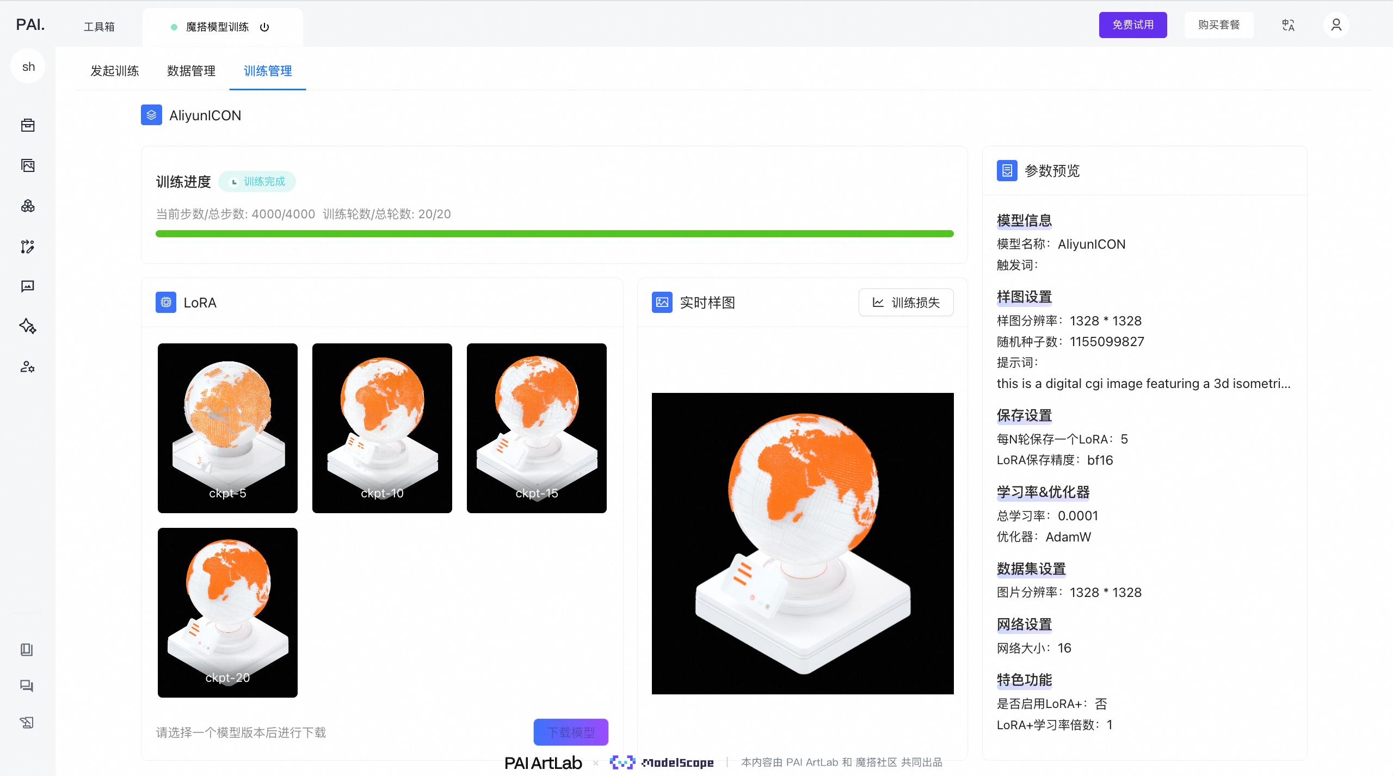The height and width of the screenshot is (776, 1393).
Task: Select the ckpt-20 LoRA thumbnail
Action: coord(227,612)
